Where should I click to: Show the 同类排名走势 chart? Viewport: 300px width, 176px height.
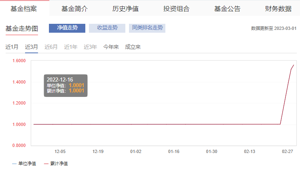147,28
